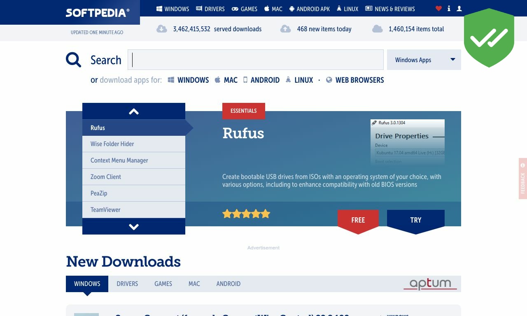
Task: Click the '1,460,154 items total' text
Action: pos(416,29)
